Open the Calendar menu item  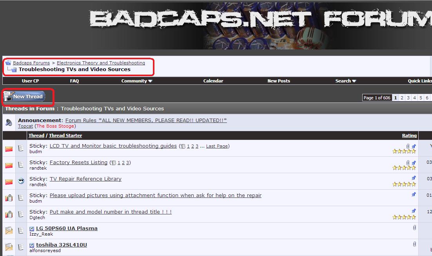[213, 81]
